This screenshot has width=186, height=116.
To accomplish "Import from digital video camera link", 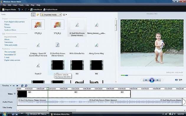I will point(14,22).
